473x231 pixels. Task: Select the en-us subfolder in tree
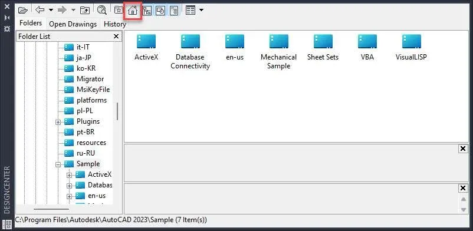click(x=90, y=196)
